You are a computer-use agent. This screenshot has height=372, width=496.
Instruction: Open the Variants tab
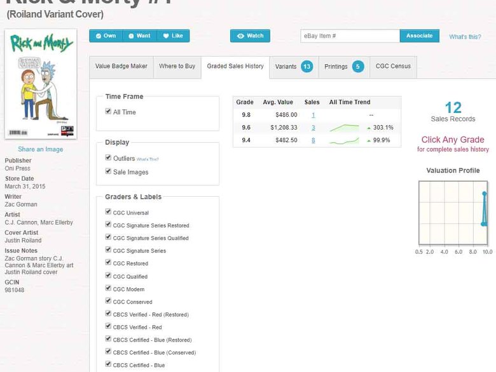point(294,67)
